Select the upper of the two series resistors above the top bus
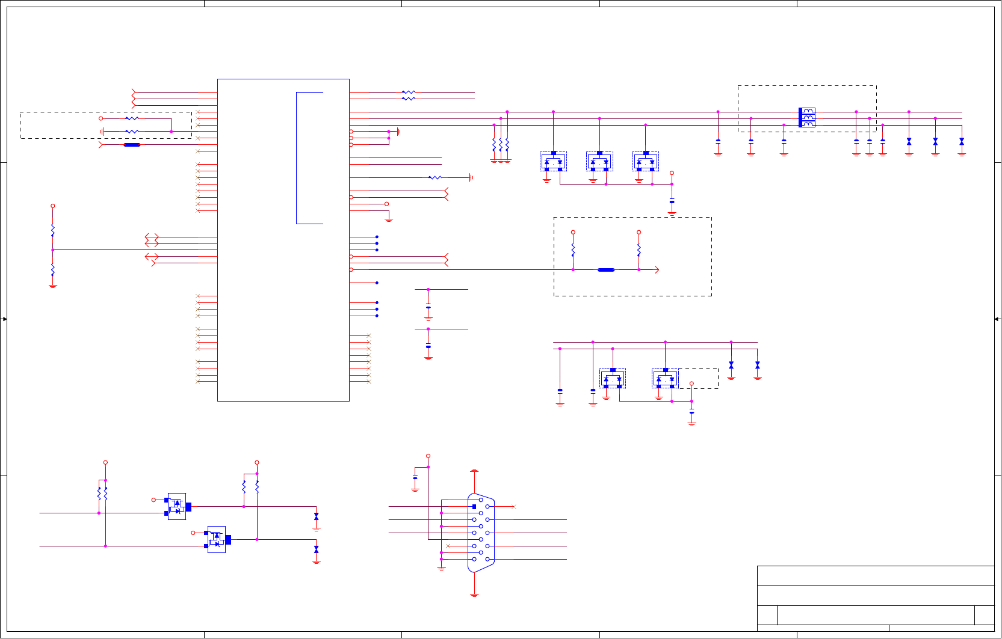The width and height of the screenshot is (1002, 639). 409,92
